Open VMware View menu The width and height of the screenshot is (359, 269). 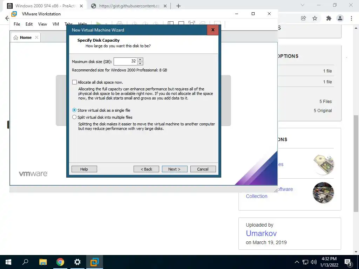click(x=42, y=24)
